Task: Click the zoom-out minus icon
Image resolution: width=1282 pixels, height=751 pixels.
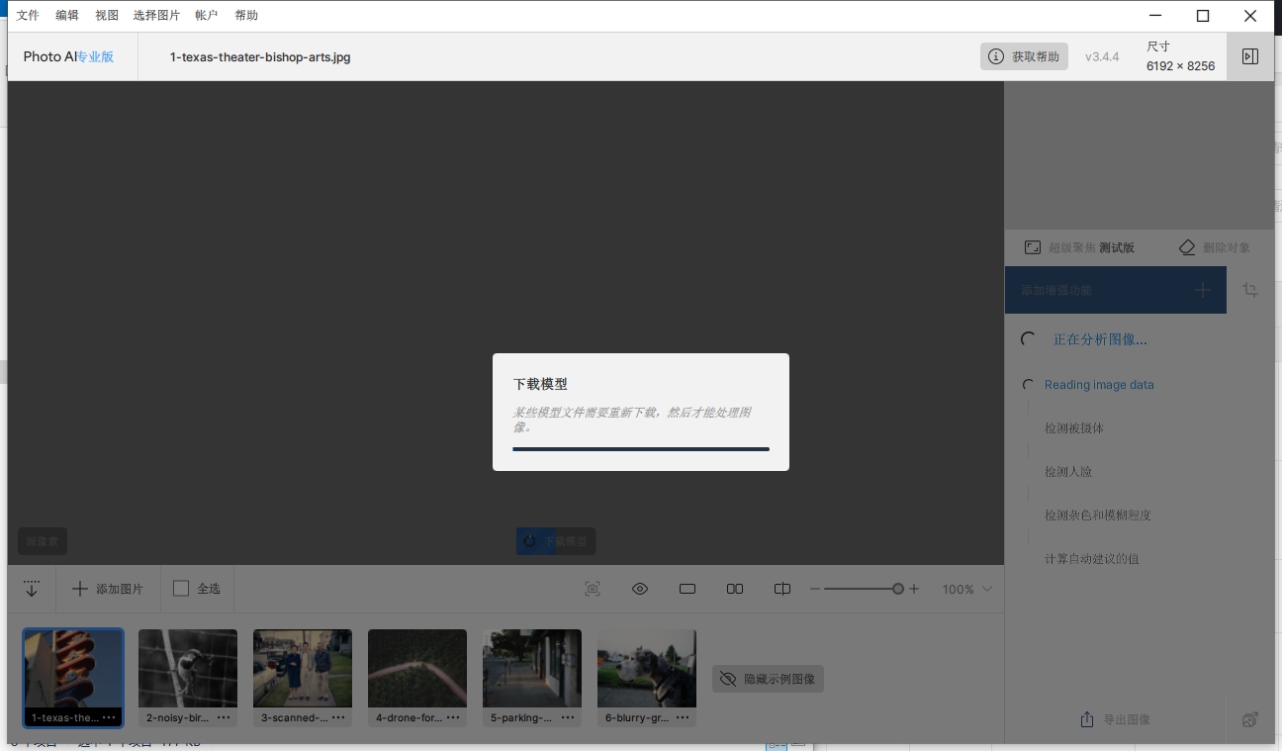Action: tap(815, 589)
